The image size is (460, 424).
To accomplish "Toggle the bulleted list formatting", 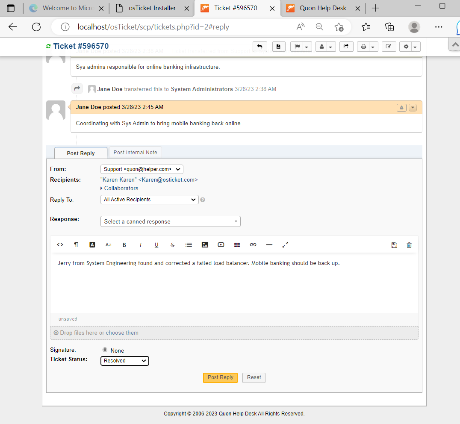I will [x=189, y=244].
